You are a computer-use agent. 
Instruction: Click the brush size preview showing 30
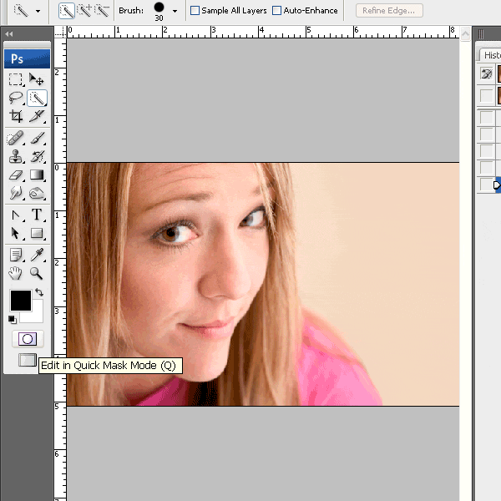159,11
